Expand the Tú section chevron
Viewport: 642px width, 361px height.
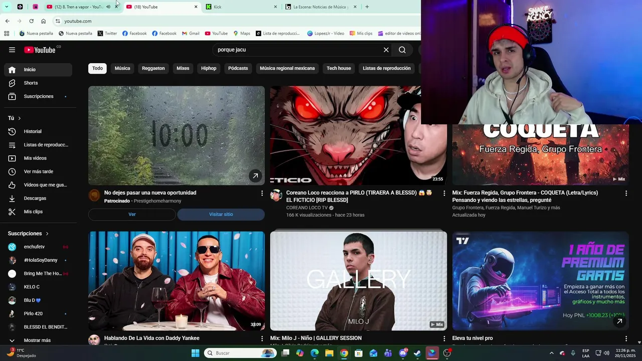19,118
